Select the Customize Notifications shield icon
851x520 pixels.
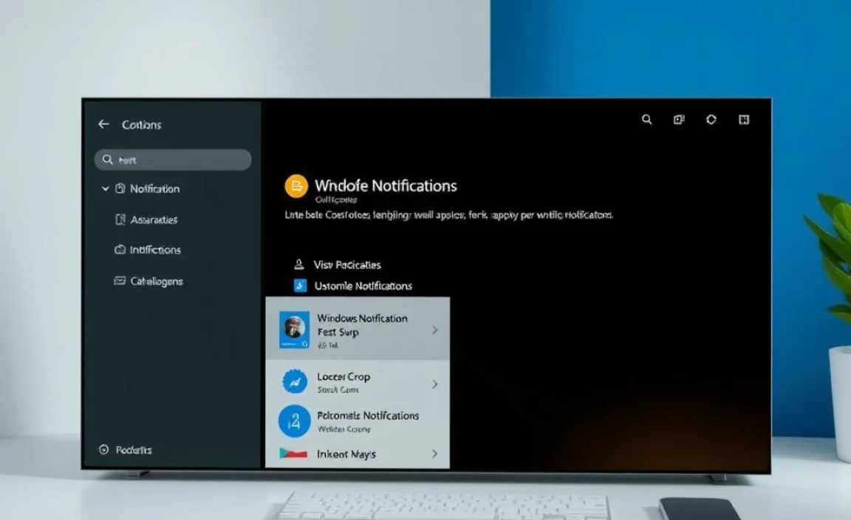click(x=299, y=286)
